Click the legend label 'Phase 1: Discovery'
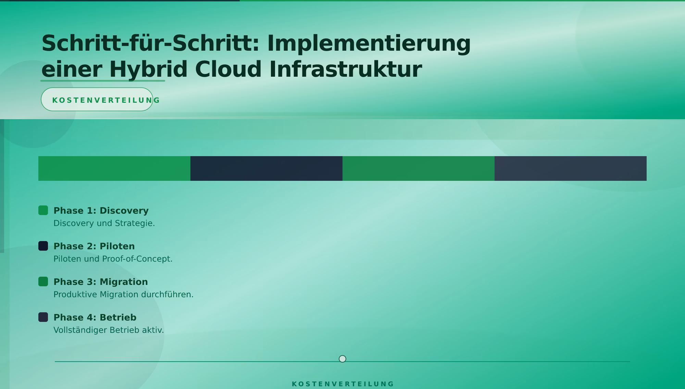Viewport: 685px width, 389px height. tap(101, 211)
